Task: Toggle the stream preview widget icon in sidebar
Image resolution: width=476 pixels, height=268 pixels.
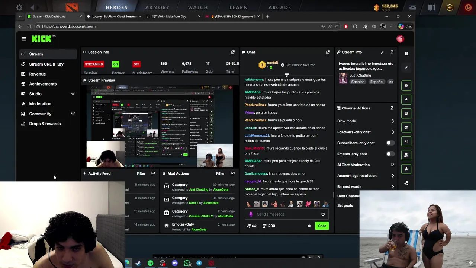Action: click(x=406, y=86)
